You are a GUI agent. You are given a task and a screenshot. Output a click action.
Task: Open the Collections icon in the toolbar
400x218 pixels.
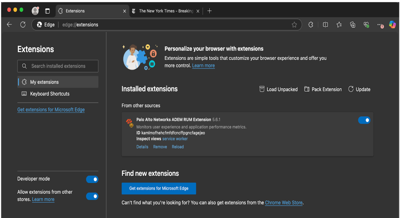353,25
